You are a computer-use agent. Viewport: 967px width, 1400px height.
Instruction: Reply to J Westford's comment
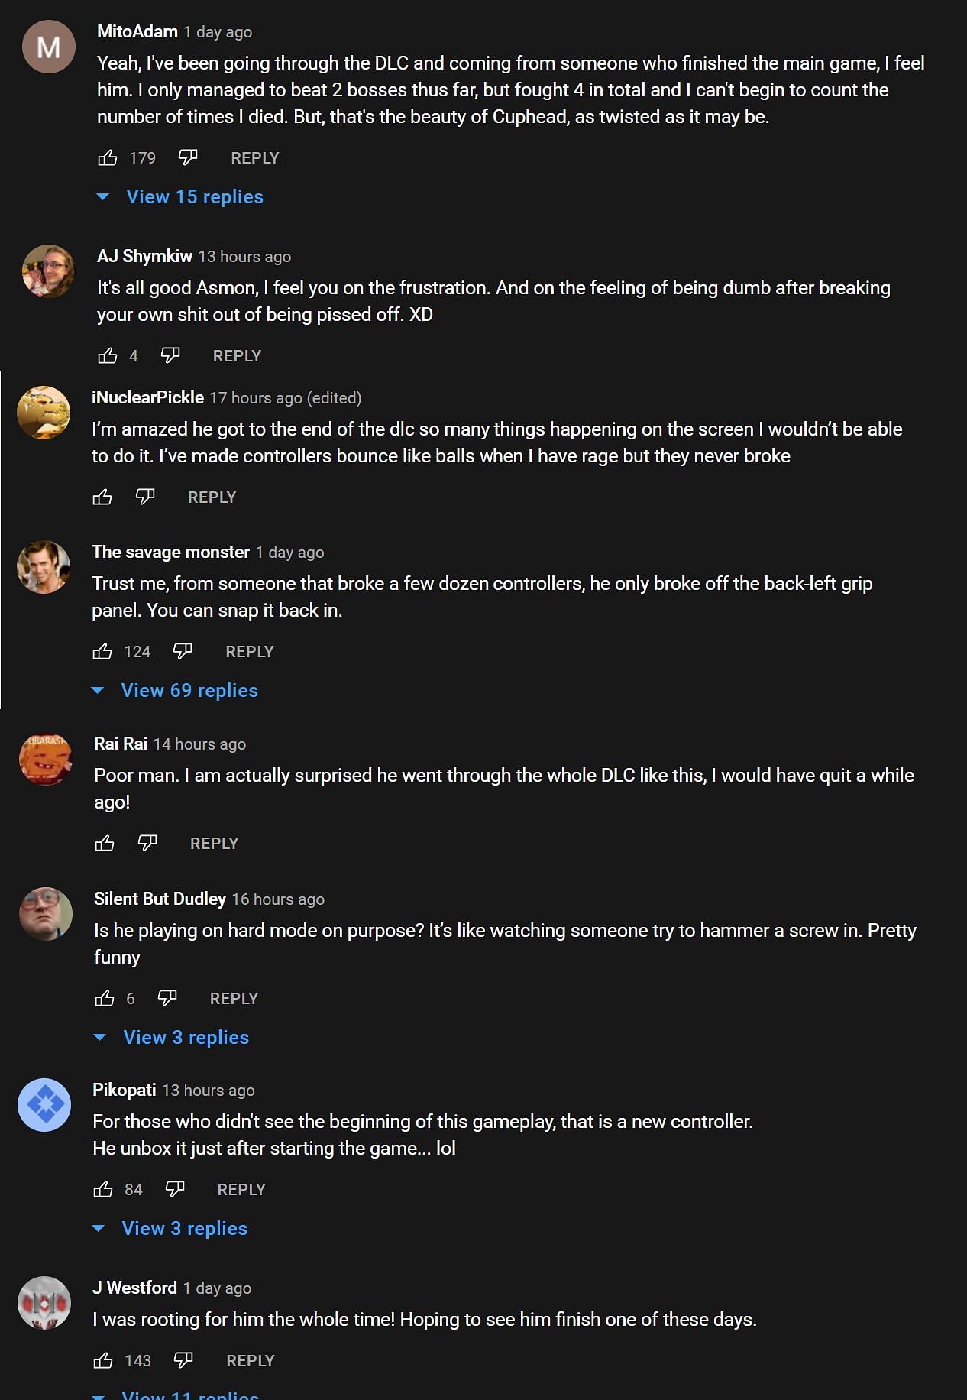point(250,1361)
